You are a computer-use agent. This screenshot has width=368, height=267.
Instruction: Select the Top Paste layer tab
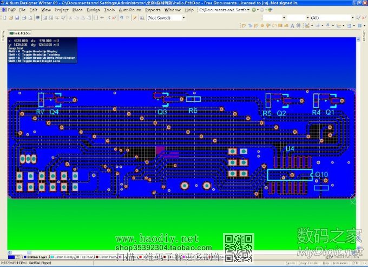coord(85,257)
